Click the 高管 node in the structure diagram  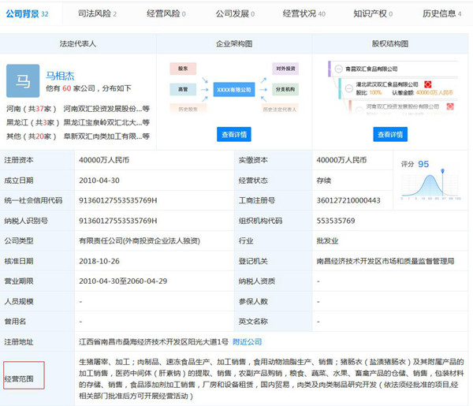tap(182, 90)
